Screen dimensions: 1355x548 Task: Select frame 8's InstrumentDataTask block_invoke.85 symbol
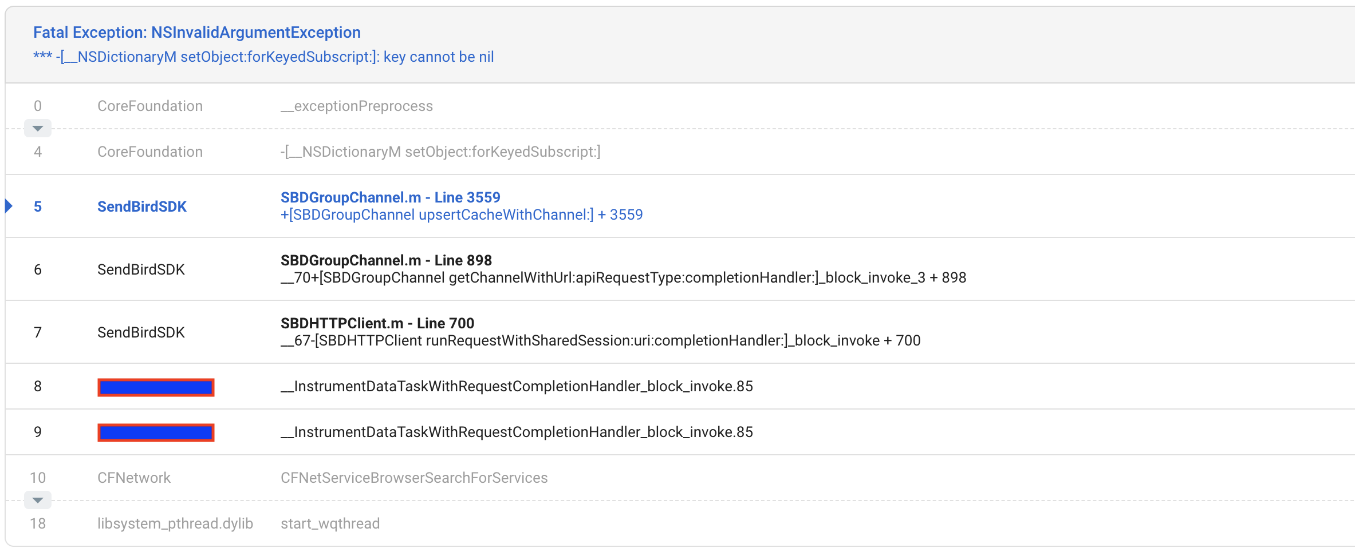point(516,387)
